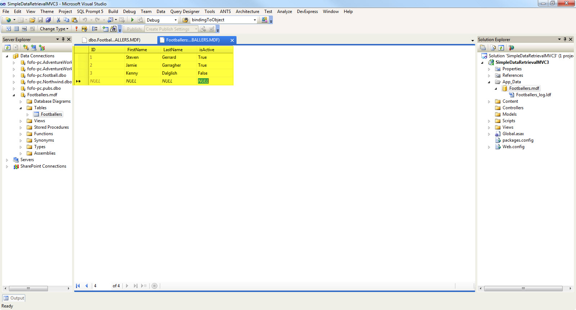Viewport: 576px width, 310px height.
Task: Click the Save All toolbar icon
Action: click(x=48, y=20)
